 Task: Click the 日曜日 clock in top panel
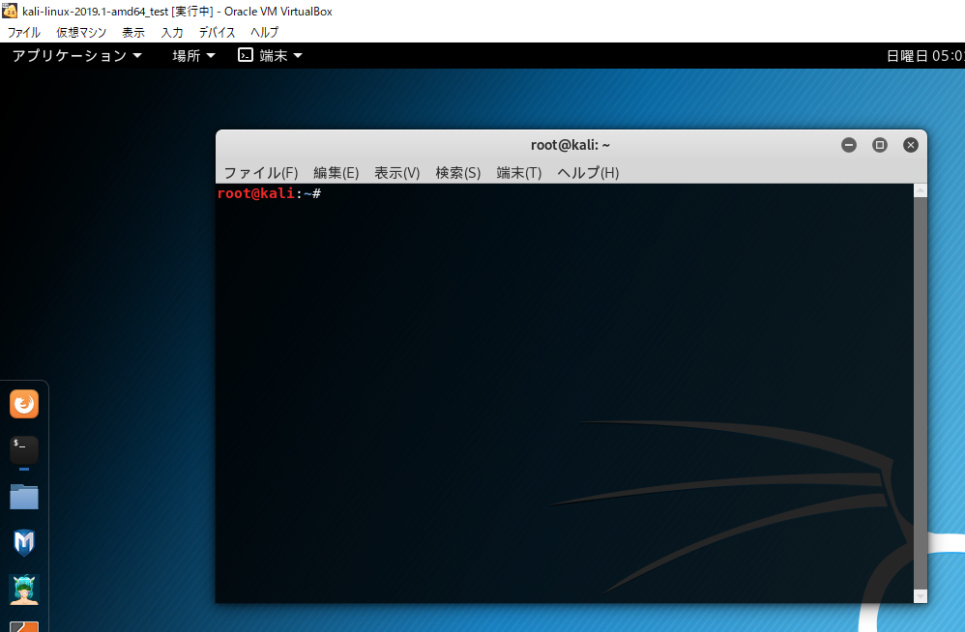[x=925, y=56]
